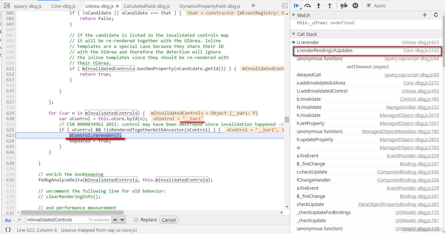Viewport: 445px width, 234px height.
Task: Toggle match case Aa option
Action: point(8,220)
